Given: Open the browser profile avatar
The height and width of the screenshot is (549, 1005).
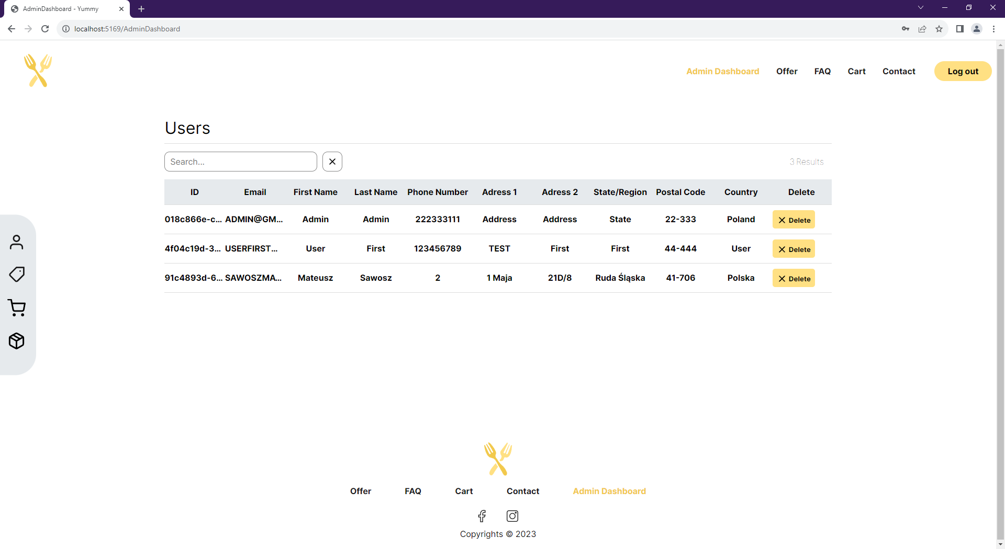Looking at the screenshot, I should coord(977,29).
